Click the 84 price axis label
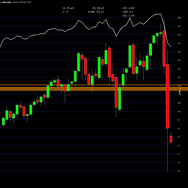The image size is (188, 188). coord(179,146)
